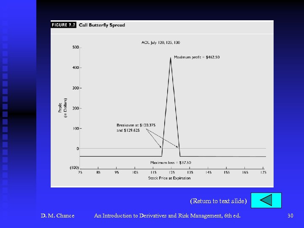Click the 155 x-axis tick label
Image resolution: width=304 pixels, height=228 pixels.
227,172
